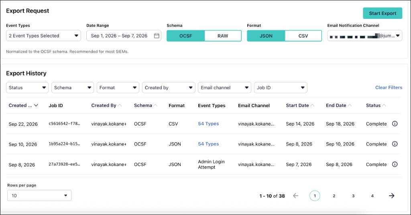Sort by Start Date column arrow

pos(312,106)
